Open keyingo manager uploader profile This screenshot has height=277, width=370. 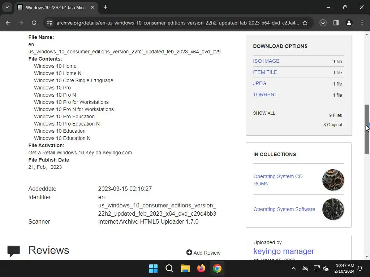pos(284,251)
